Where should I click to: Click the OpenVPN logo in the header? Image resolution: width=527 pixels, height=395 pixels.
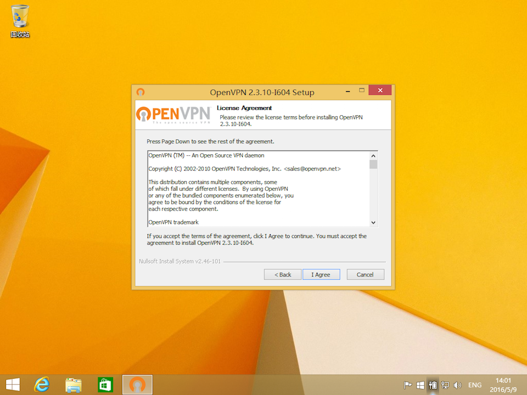[x=173, y=115]
